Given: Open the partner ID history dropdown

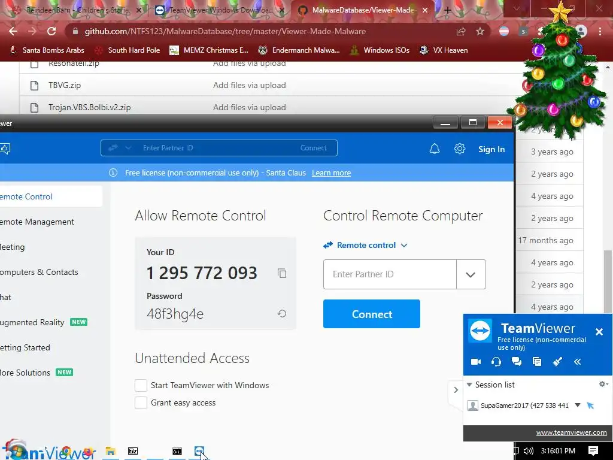Looking at the screenshot, I should [471, 274].
